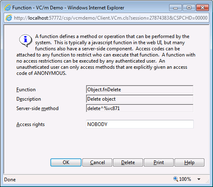The image size is (213, 187).
Task: Confirm with the OK button
Action: (66, 162)
